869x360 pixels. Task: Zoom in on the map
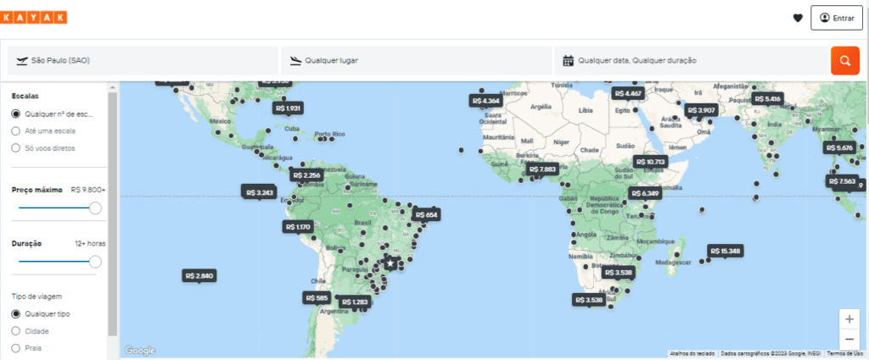tap(849, 318)
